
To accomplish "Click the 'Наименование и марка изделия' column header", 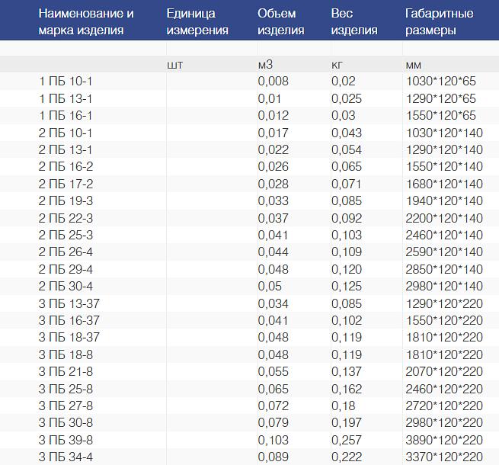I will click(86, 22).
